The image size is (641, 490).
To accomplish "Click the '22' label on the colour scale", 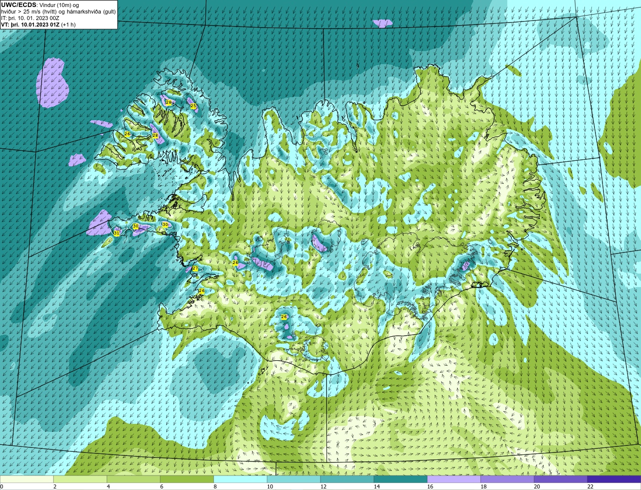I will tap(590, 486).
